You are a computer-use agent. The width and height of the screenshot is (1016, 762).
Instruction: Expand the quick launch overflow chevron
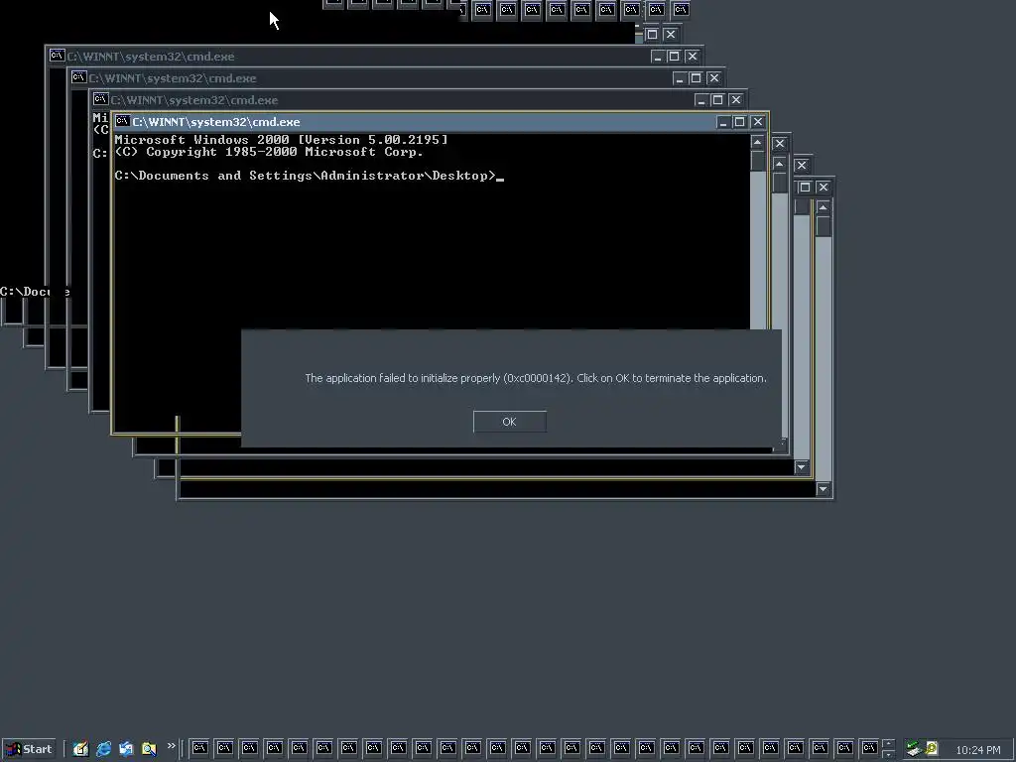[x=171, y=746]
